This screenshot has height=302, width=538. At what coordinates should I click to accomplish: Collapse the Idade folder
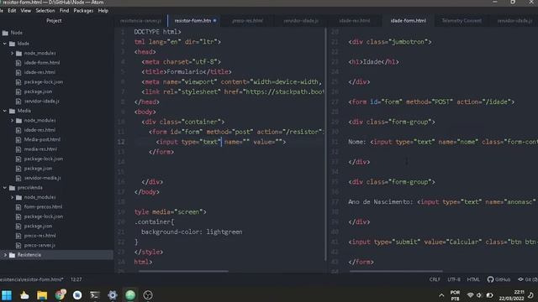(5, 44)
